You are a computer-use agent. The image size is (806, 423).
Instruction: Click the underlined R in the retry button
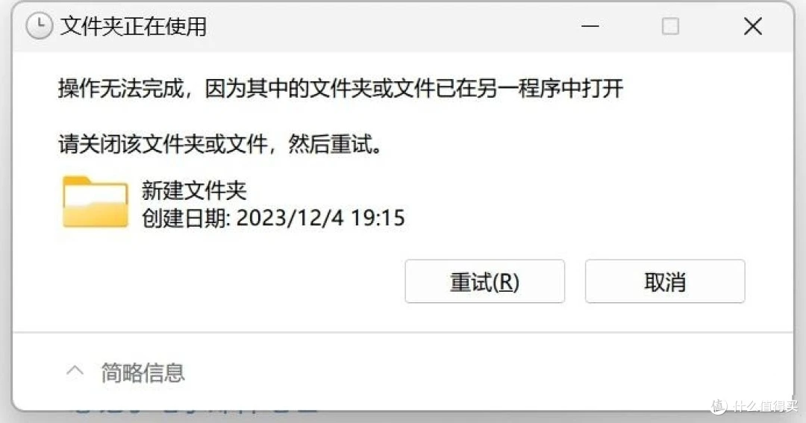505,282
